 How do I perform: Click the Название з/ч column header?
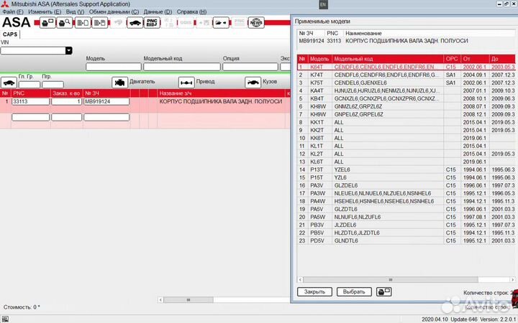[x=221, y=93]
